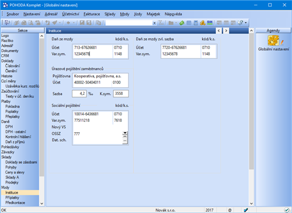Click Daň ze mzdy Účet field 713-67626681
This screenshot has width=292, height=213.
point(93,47)
